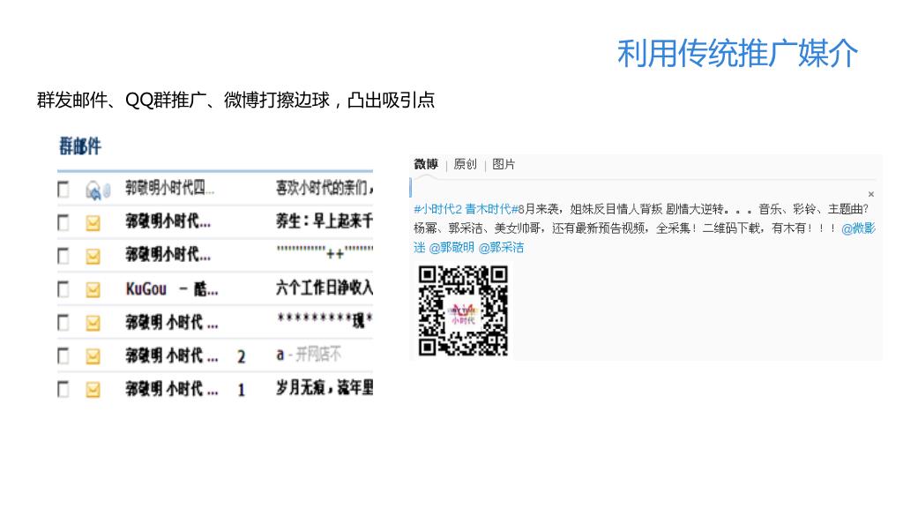The image size is (903, 508).
Task: Tick the checkbox for the asterisks '现' email
Action: click(63, 323)
